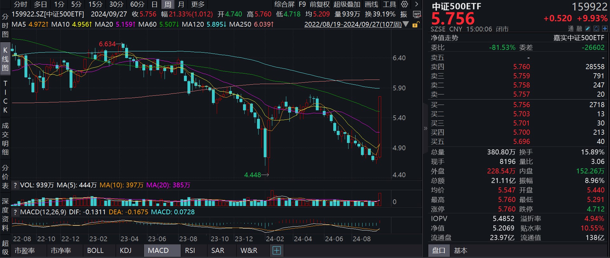Open the 前复权 adjustment dropdown
Image resolution: width=610 pixels, height=258 pixels.
320,4
